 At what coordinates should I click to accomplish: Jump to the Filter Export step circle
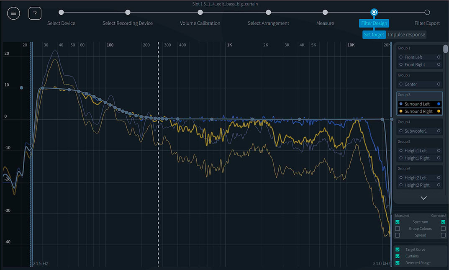pyautogui.click(x=427, y=13)
